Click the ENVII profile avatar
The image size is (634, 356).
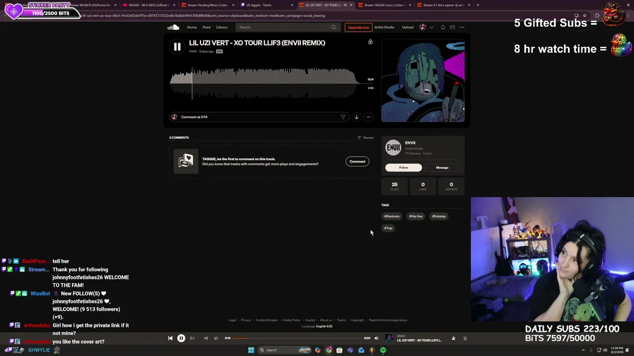(x=393, y=148)
